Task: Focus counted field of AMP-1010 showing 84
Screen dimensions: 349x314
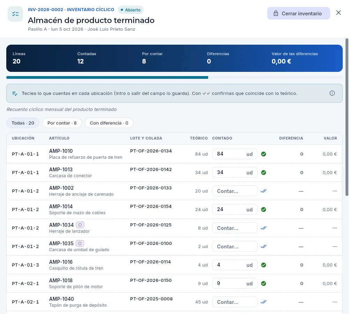Action: click(x=235, y=154)
